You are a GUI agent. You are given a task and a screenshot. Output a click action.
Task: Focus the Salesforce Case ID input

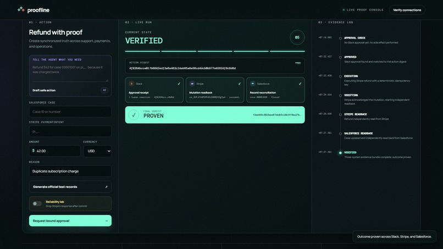click(70, 112)
